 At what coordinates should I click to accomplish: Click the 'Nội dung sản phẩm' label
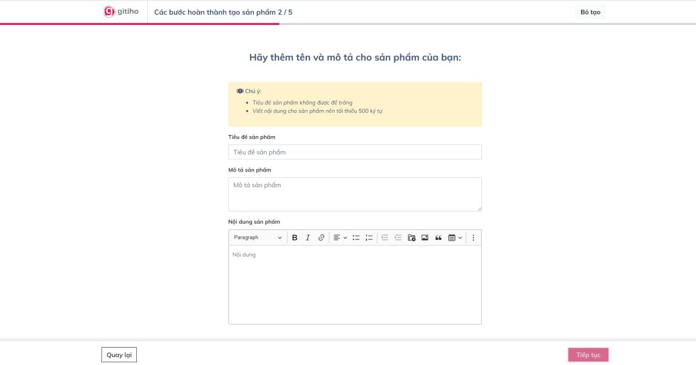coord(254,222)
